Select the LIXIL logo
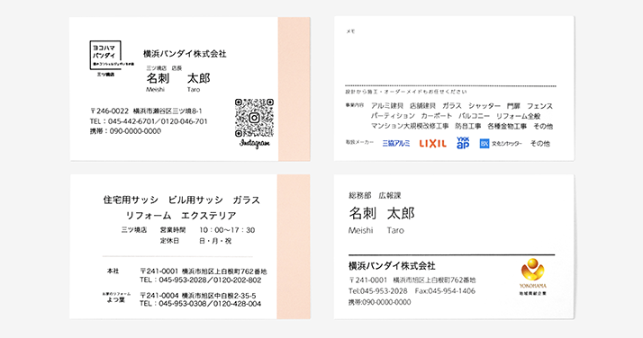643x338 pixels. point(432,143)
